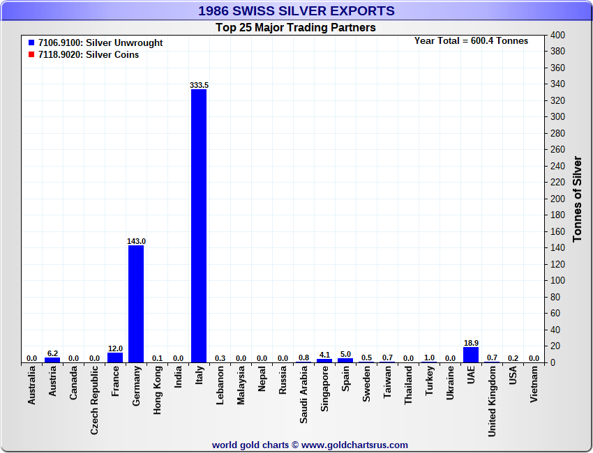Screen dimensions: 593x453
Task: Click the 0.8 value above Saudi Arabia
Action: 303,358
